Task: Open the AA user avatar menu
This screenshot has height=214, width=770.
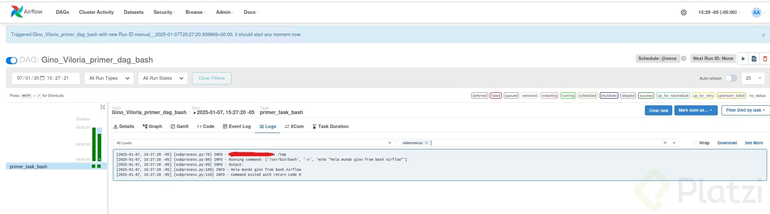Action: coord(757,12)
